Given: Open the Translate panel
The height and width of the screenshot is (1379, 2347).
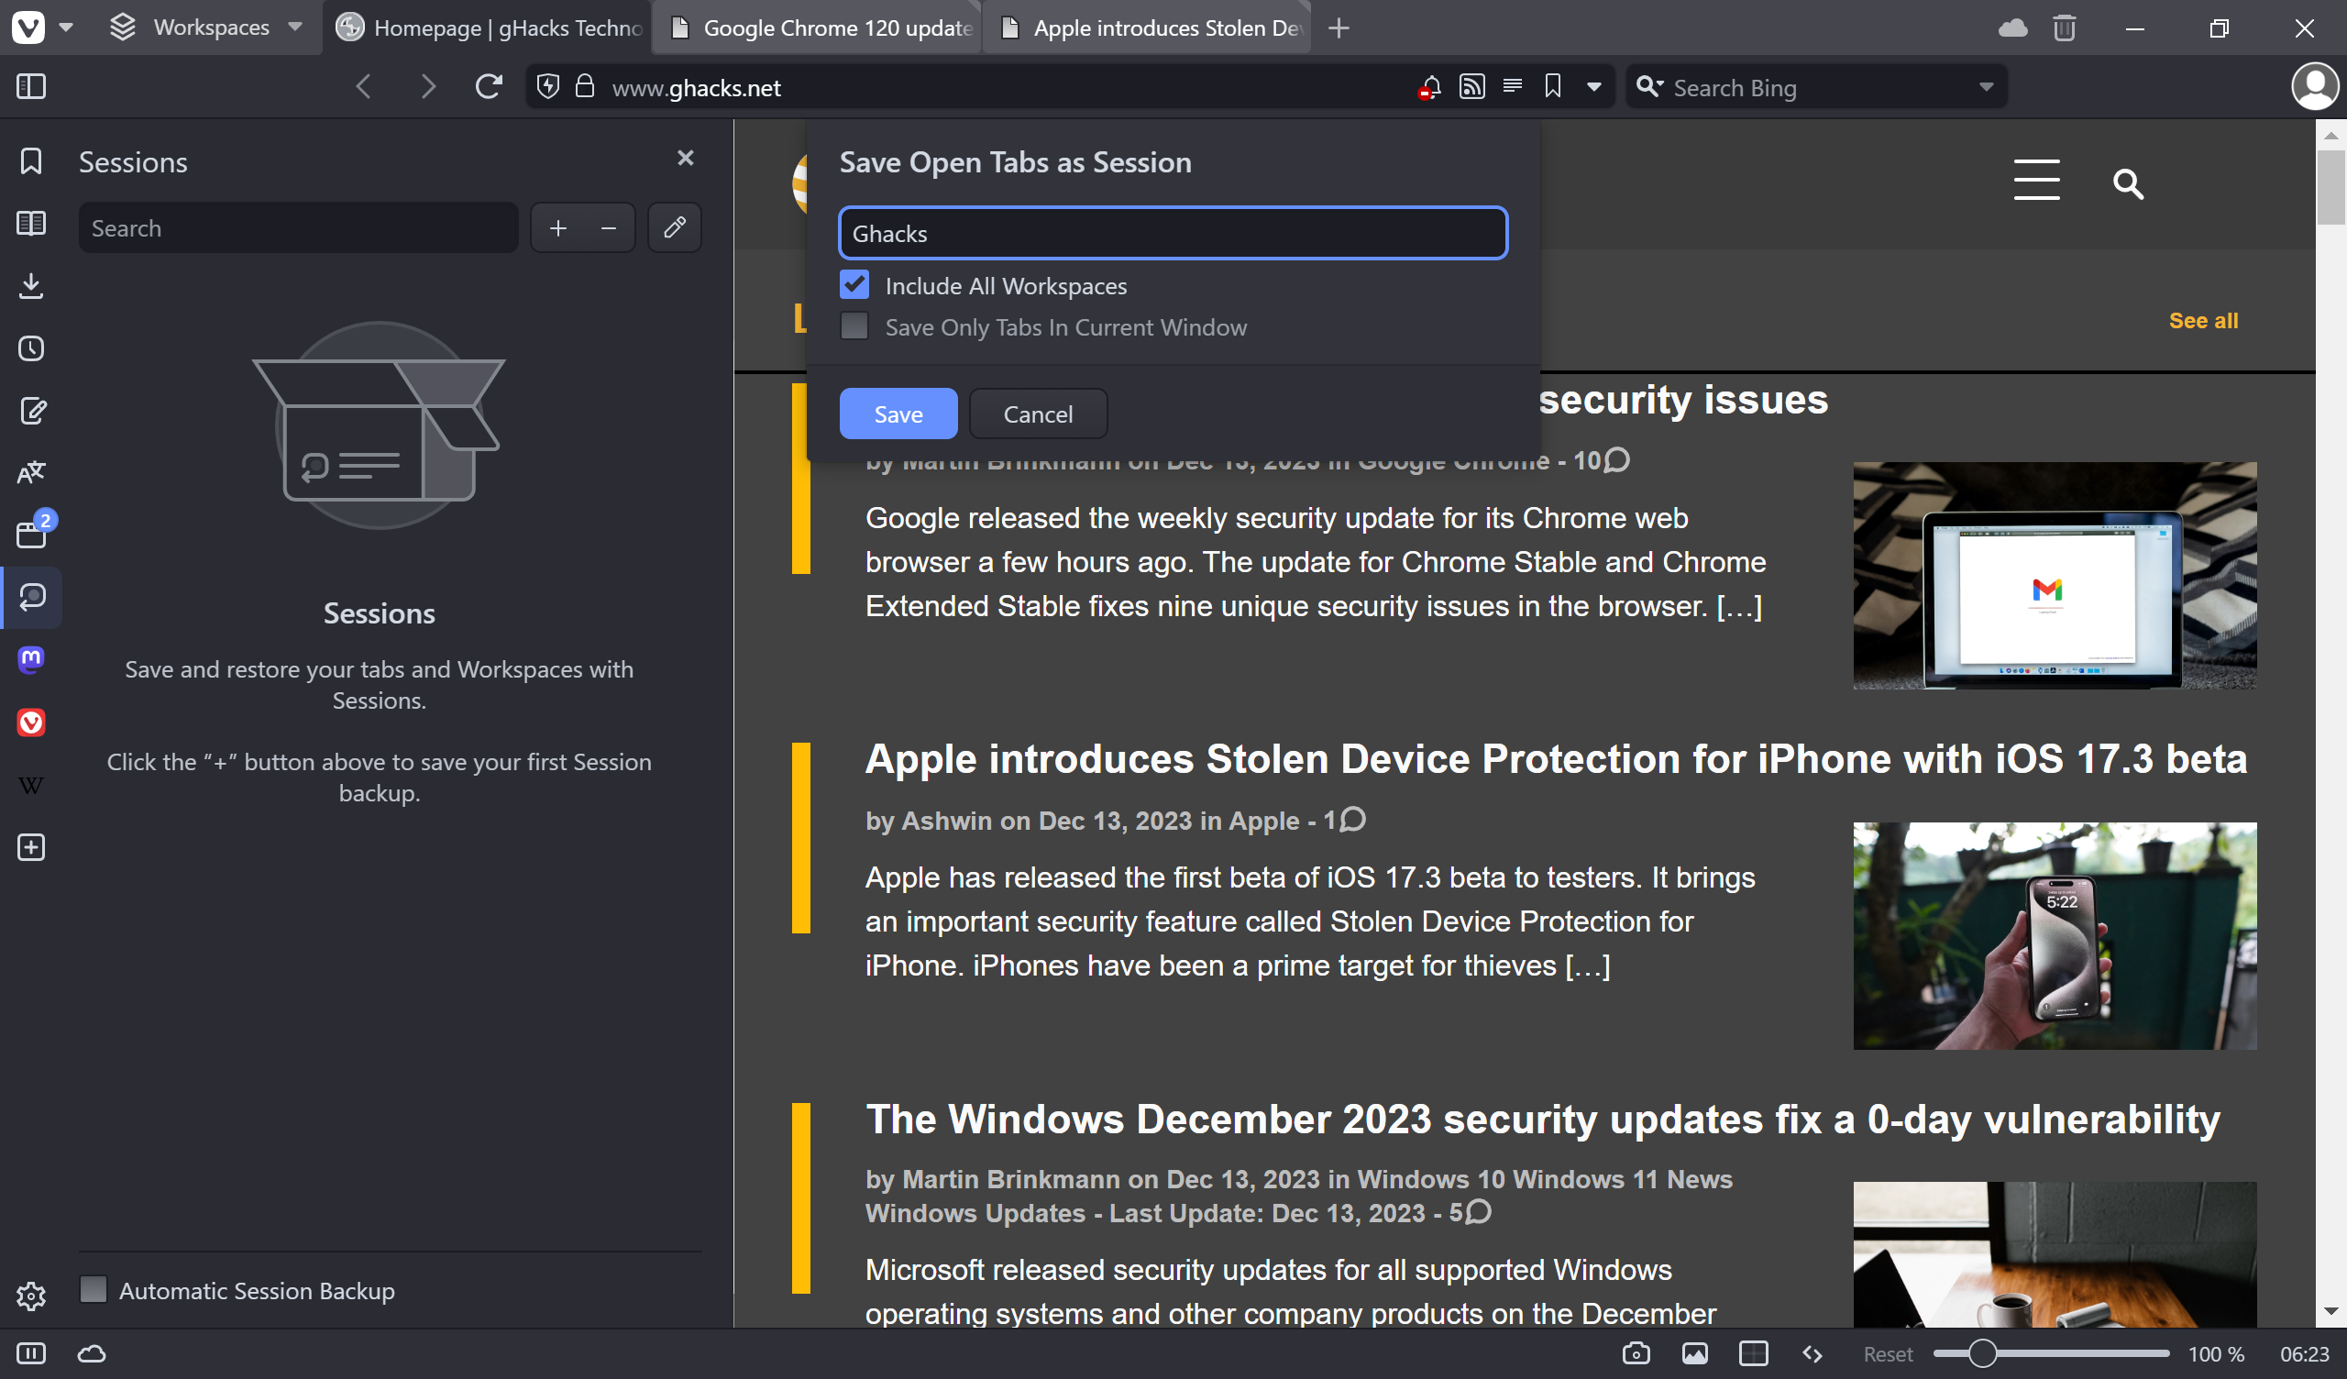Looking at the screenshot, I should [31, 472].
